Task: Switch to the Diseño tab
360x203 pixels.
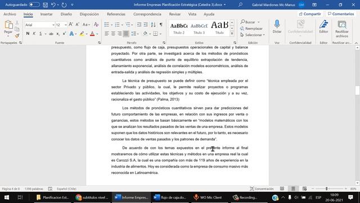Action: pos(66,14)
